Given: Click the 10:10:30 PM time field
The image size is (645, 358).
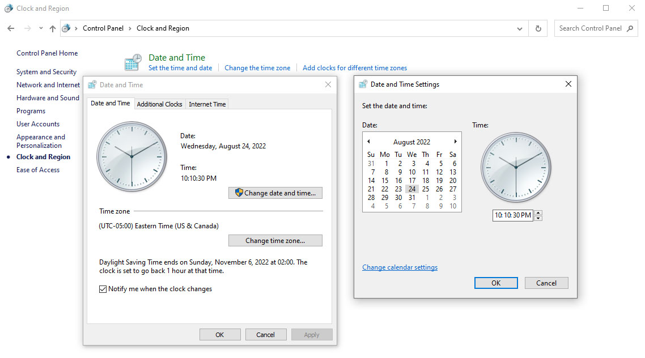Looking at the screenshot, I should tap(513, 215).
